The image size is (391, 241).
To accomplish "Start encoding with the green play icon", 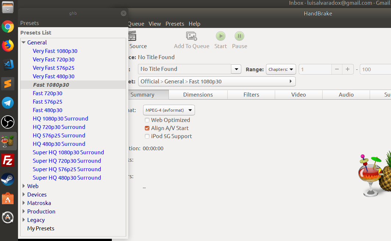I will coord(221,36).
